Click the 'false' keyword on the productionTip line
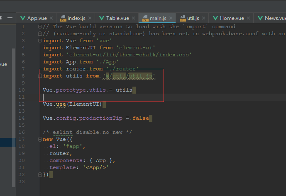Viewport: 286px width, 196px height. [x=141, y=118]
